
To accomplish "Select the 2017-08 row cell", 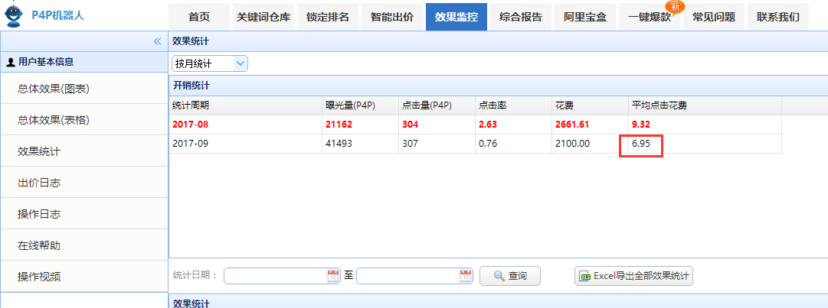I will (x=246, y=125).
